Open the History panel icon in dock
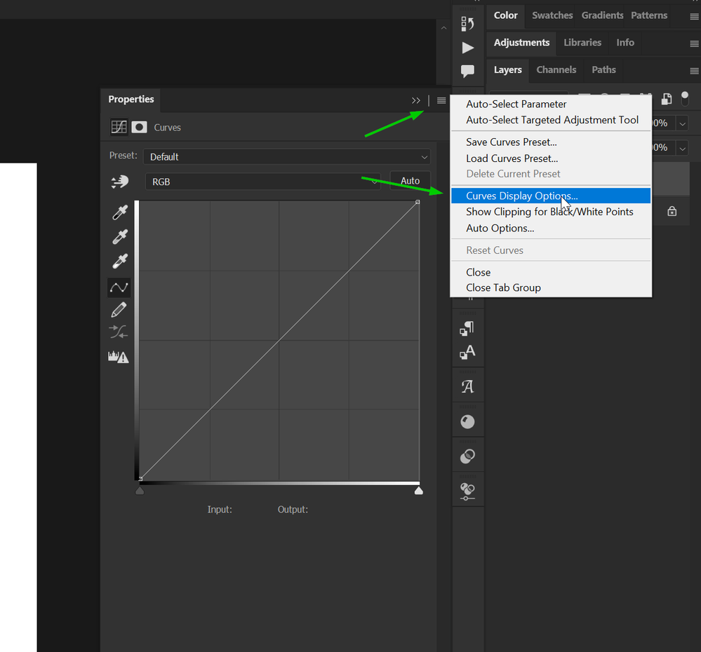This screenshot has width=701, height=652. 467,23
